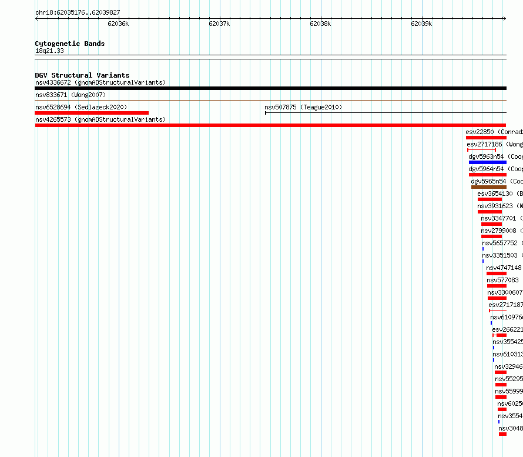
Task: Click the 62036k ruler tick label
Action: pyautogui.click(x=118, y=24)
